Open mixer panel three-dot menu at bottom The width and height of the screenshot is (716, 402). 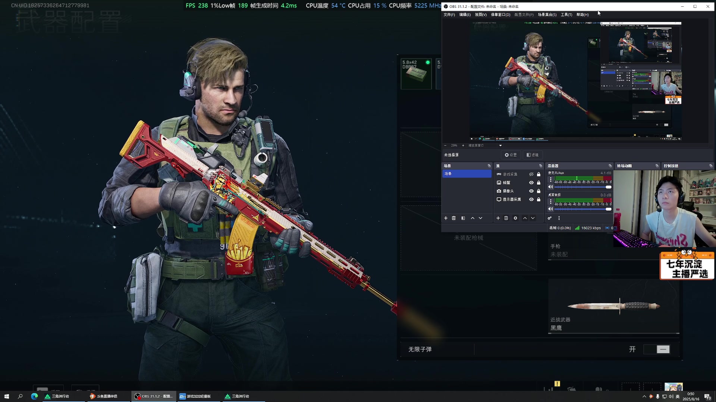click(x=559, y=218)
